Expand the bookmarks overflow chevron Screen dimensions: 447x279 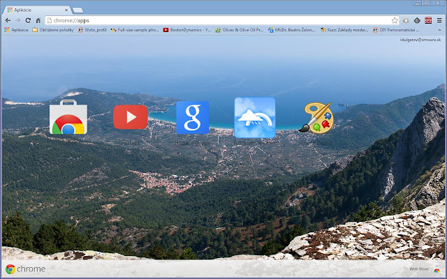(x=439, y=30)
